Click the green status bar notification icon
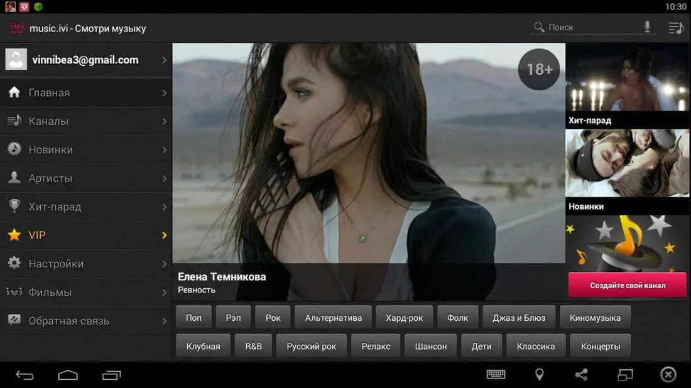 38,7
